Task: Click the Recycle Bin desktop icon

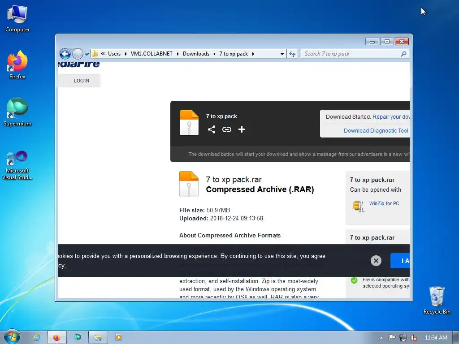Action: 437,301
